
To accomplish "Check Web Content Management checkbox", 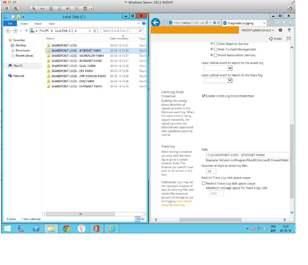I will pos(215,49).
